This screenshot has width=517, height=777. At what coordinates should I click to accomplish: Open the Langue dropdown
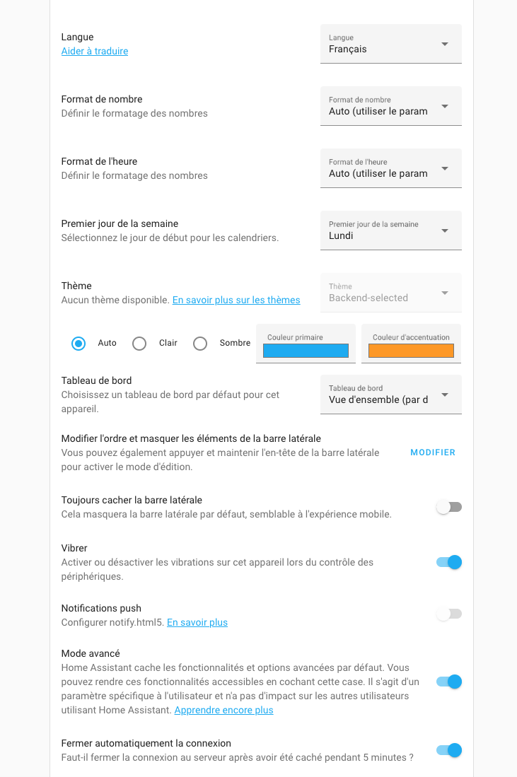coord(390,44)
